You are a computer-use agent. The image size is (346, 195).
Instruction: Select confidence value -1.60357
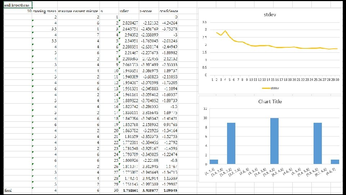168,94
